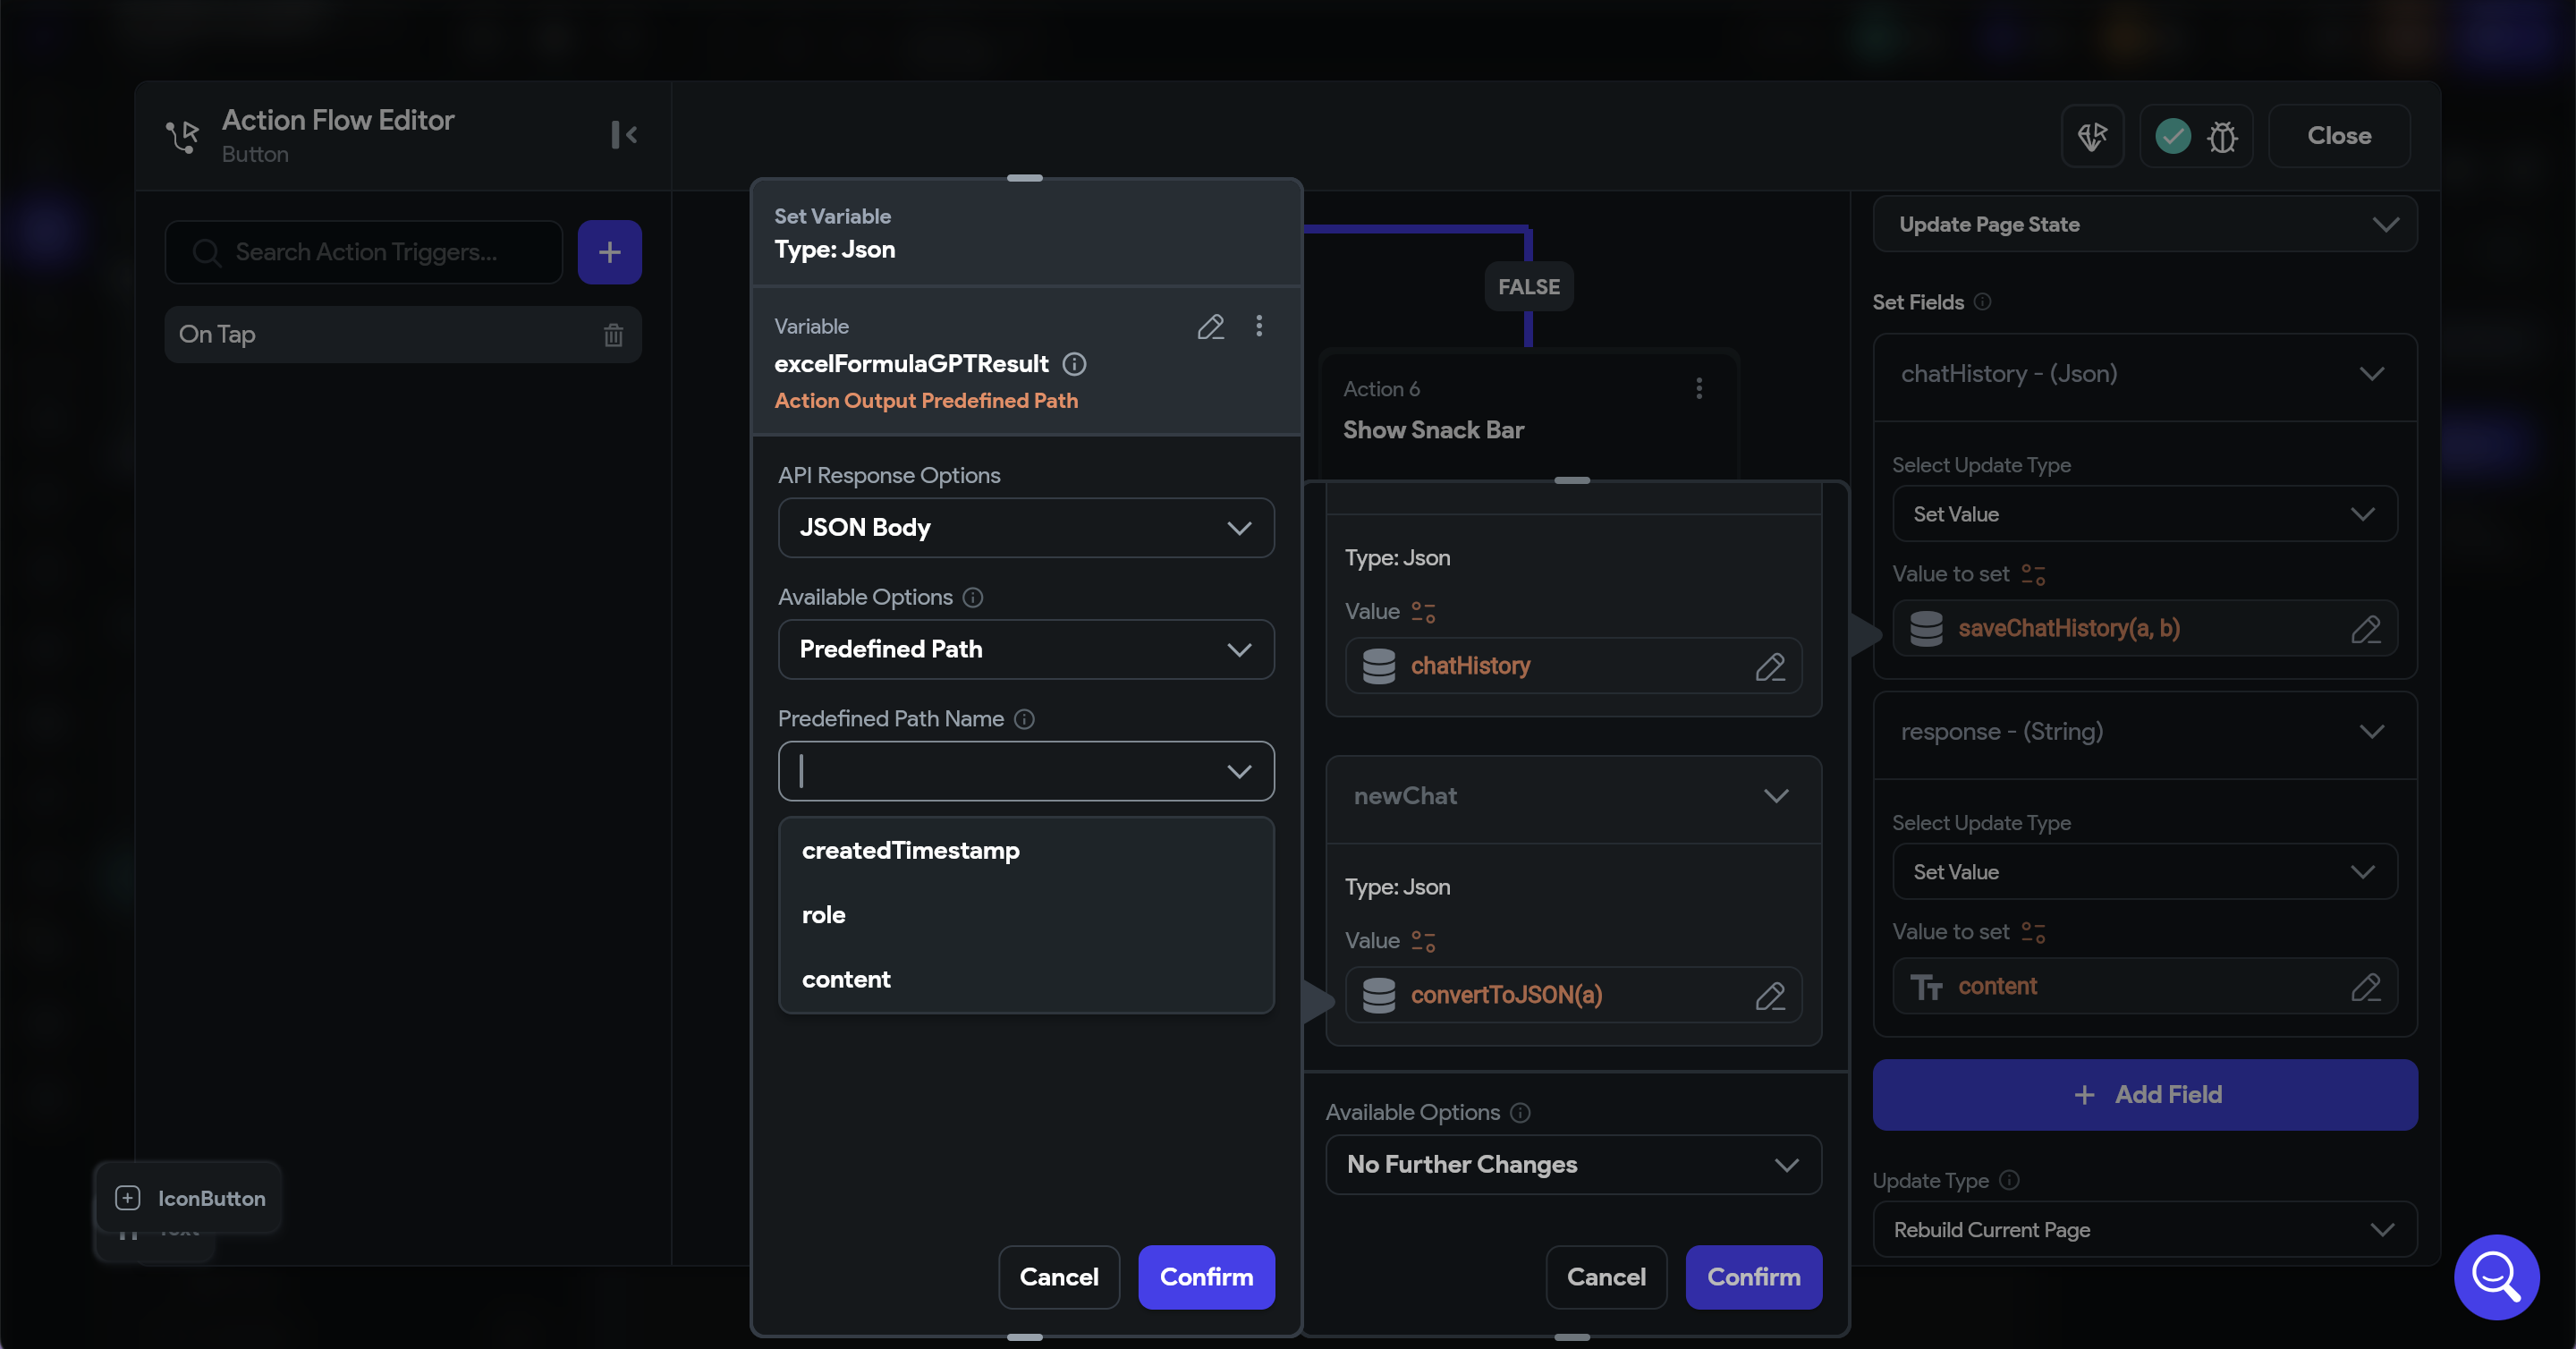This screenshot has height=1349, width=2576.
Task: Click the saveChatHistory(a, b) value text
Action: (x=2068, y=629)
